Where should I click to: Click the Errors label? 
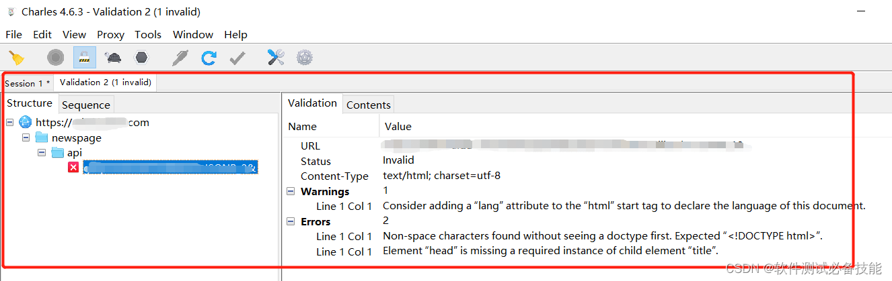click(x=315, y=221)
